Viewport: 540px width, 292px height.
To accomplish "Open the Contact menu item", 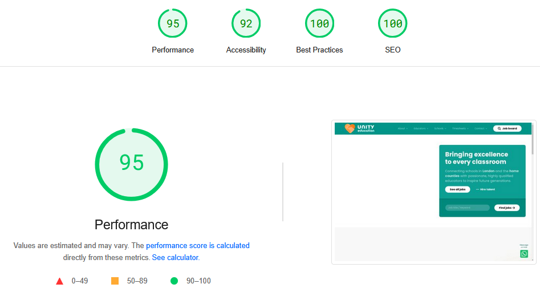I will (480, 129).
